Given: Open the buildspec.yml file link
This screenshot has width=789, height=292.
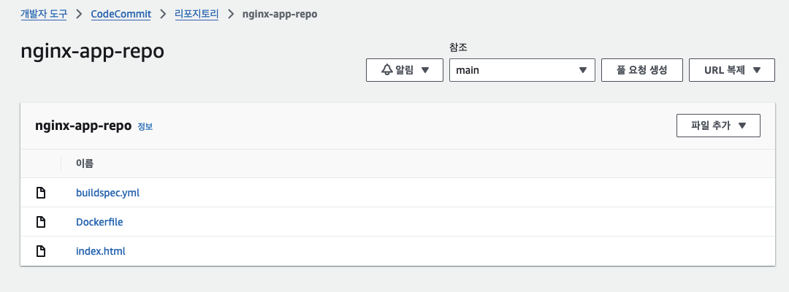Looking at the screenshot, I should [x=107, y=193].
